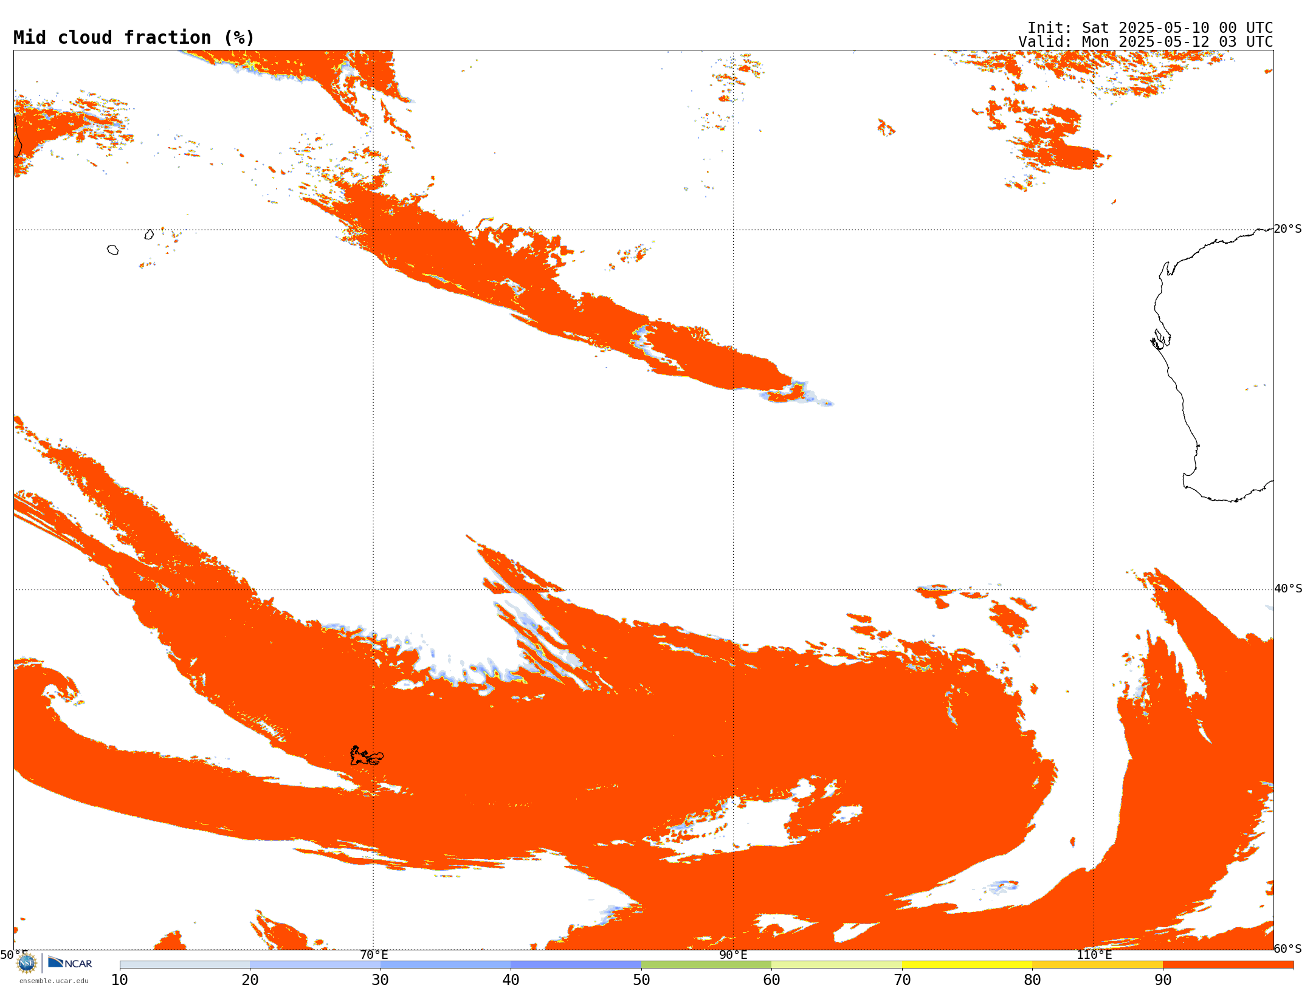
Task: Click the 60–70 pale yellow-green colorbar segment
Action: click(836, 965)
